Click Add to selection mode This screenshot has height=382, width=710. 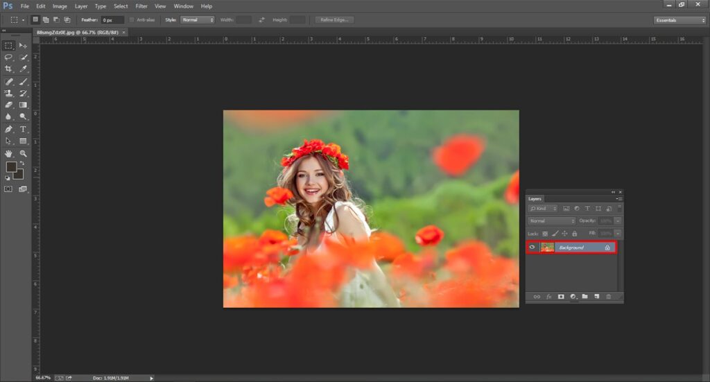click(x=46, y=19)
